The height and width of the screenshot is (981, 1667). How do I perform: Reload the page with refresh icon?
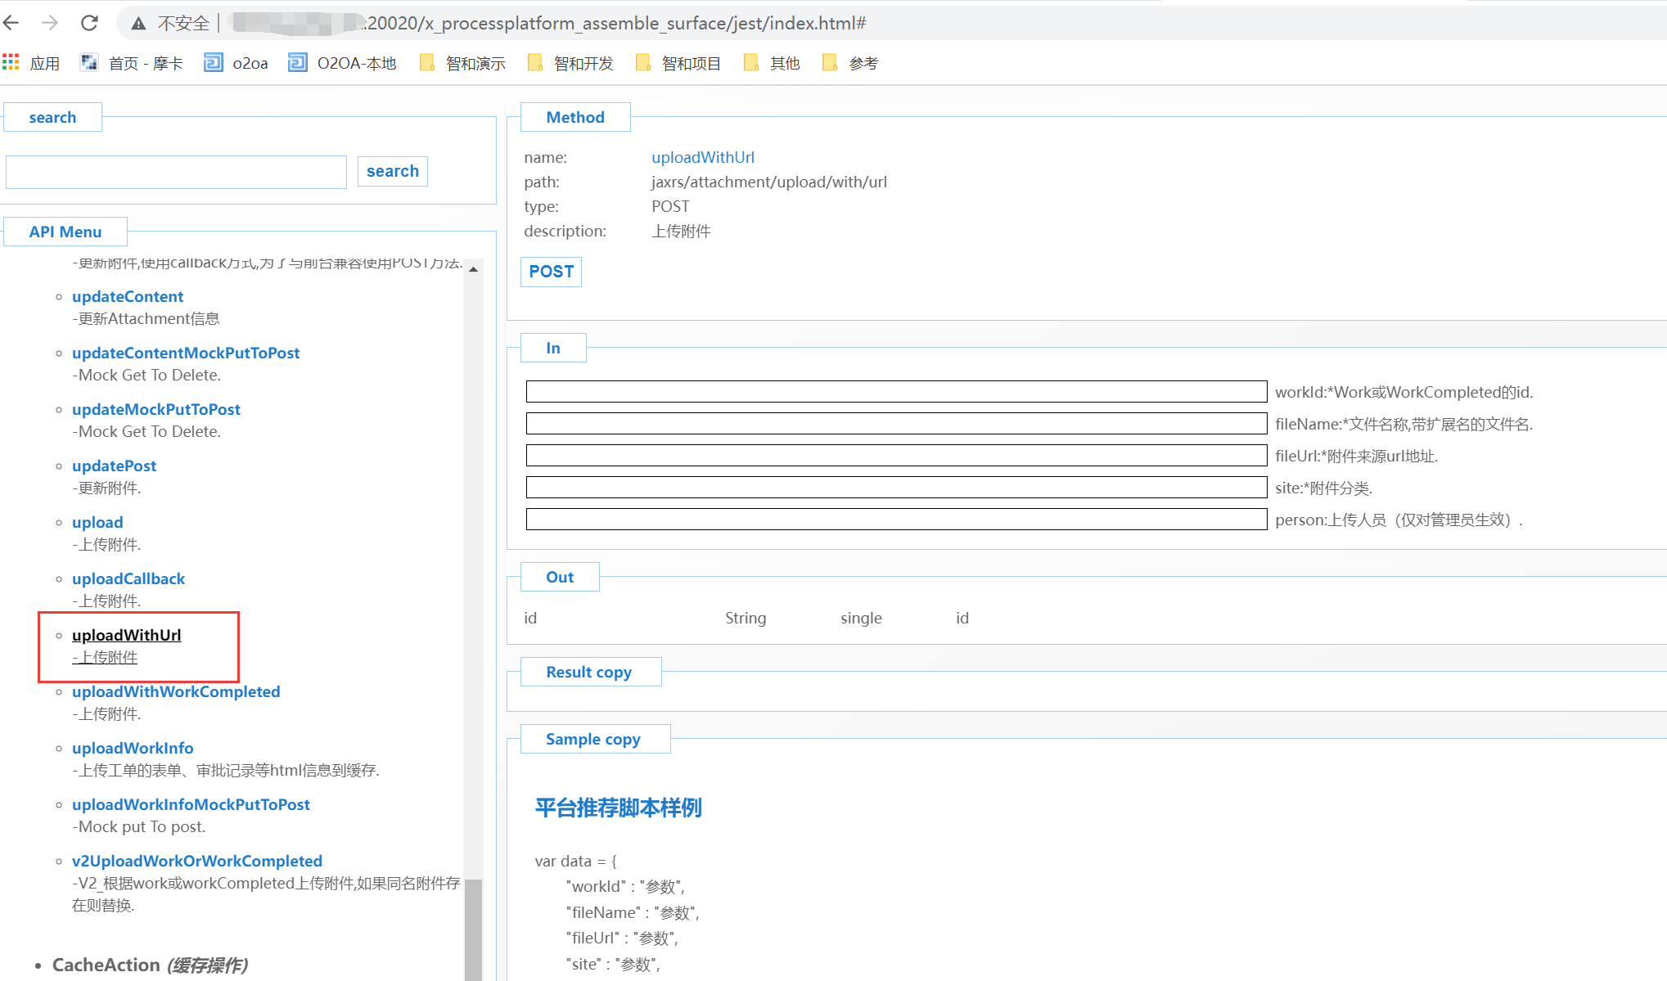(89, 23)
